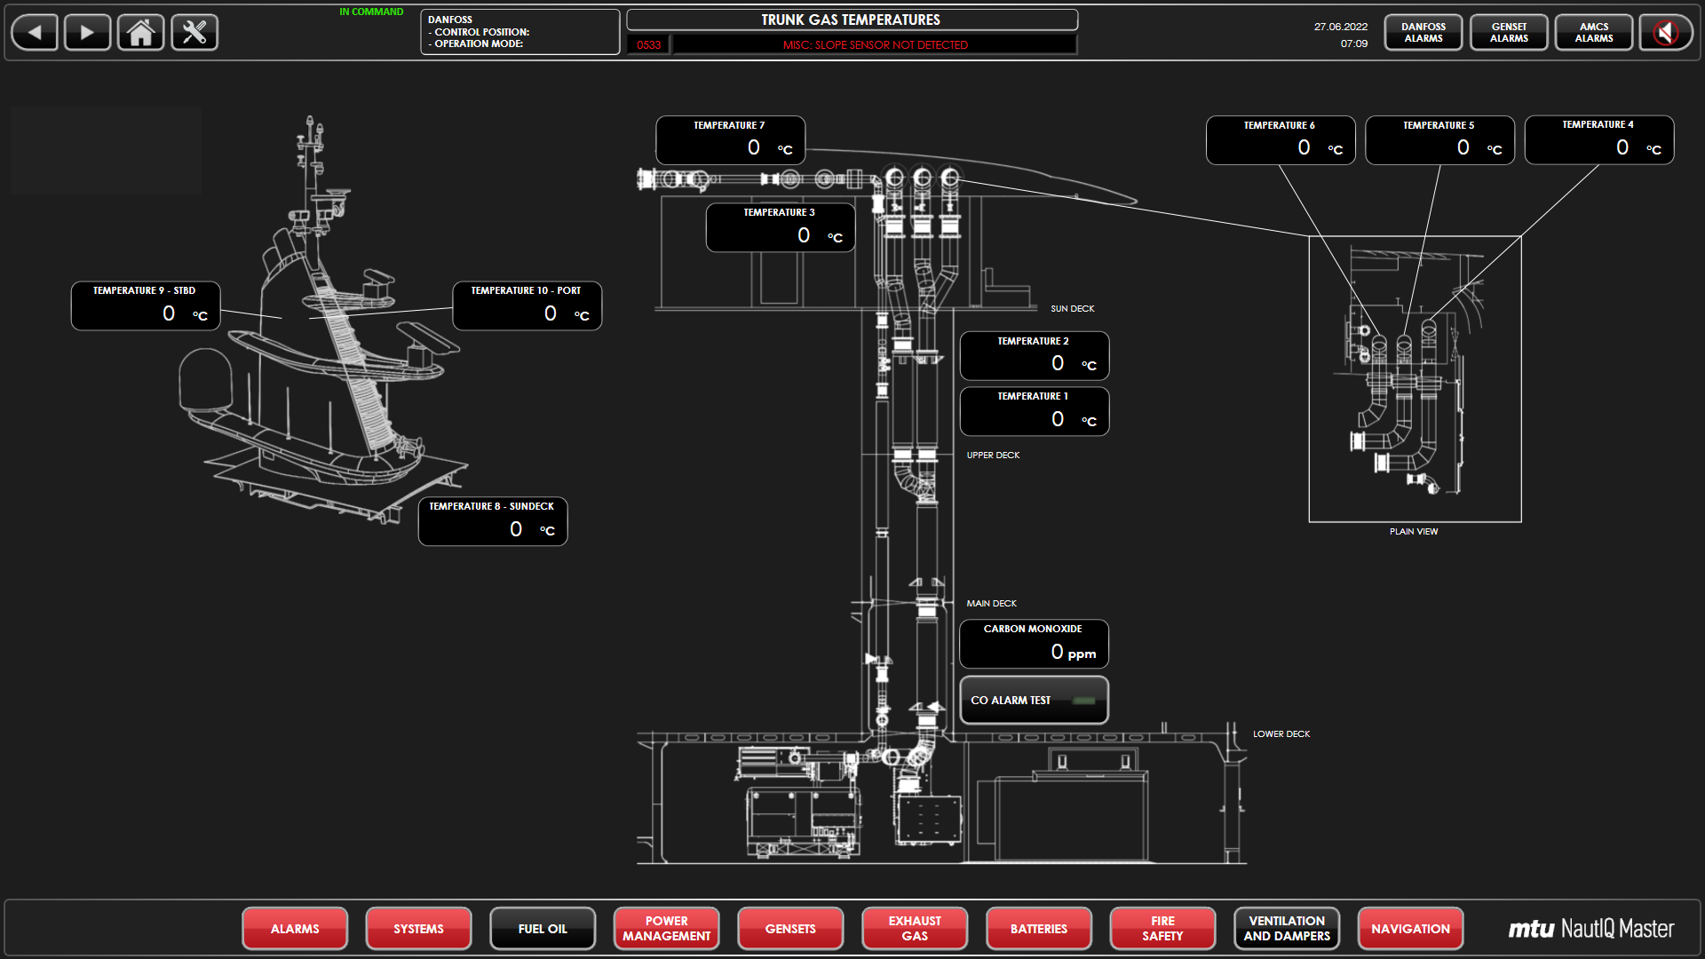The height and width of the screenshot is (959, 1705).
Task: Go forward with the right arrow icon
Action: [87, 33]
